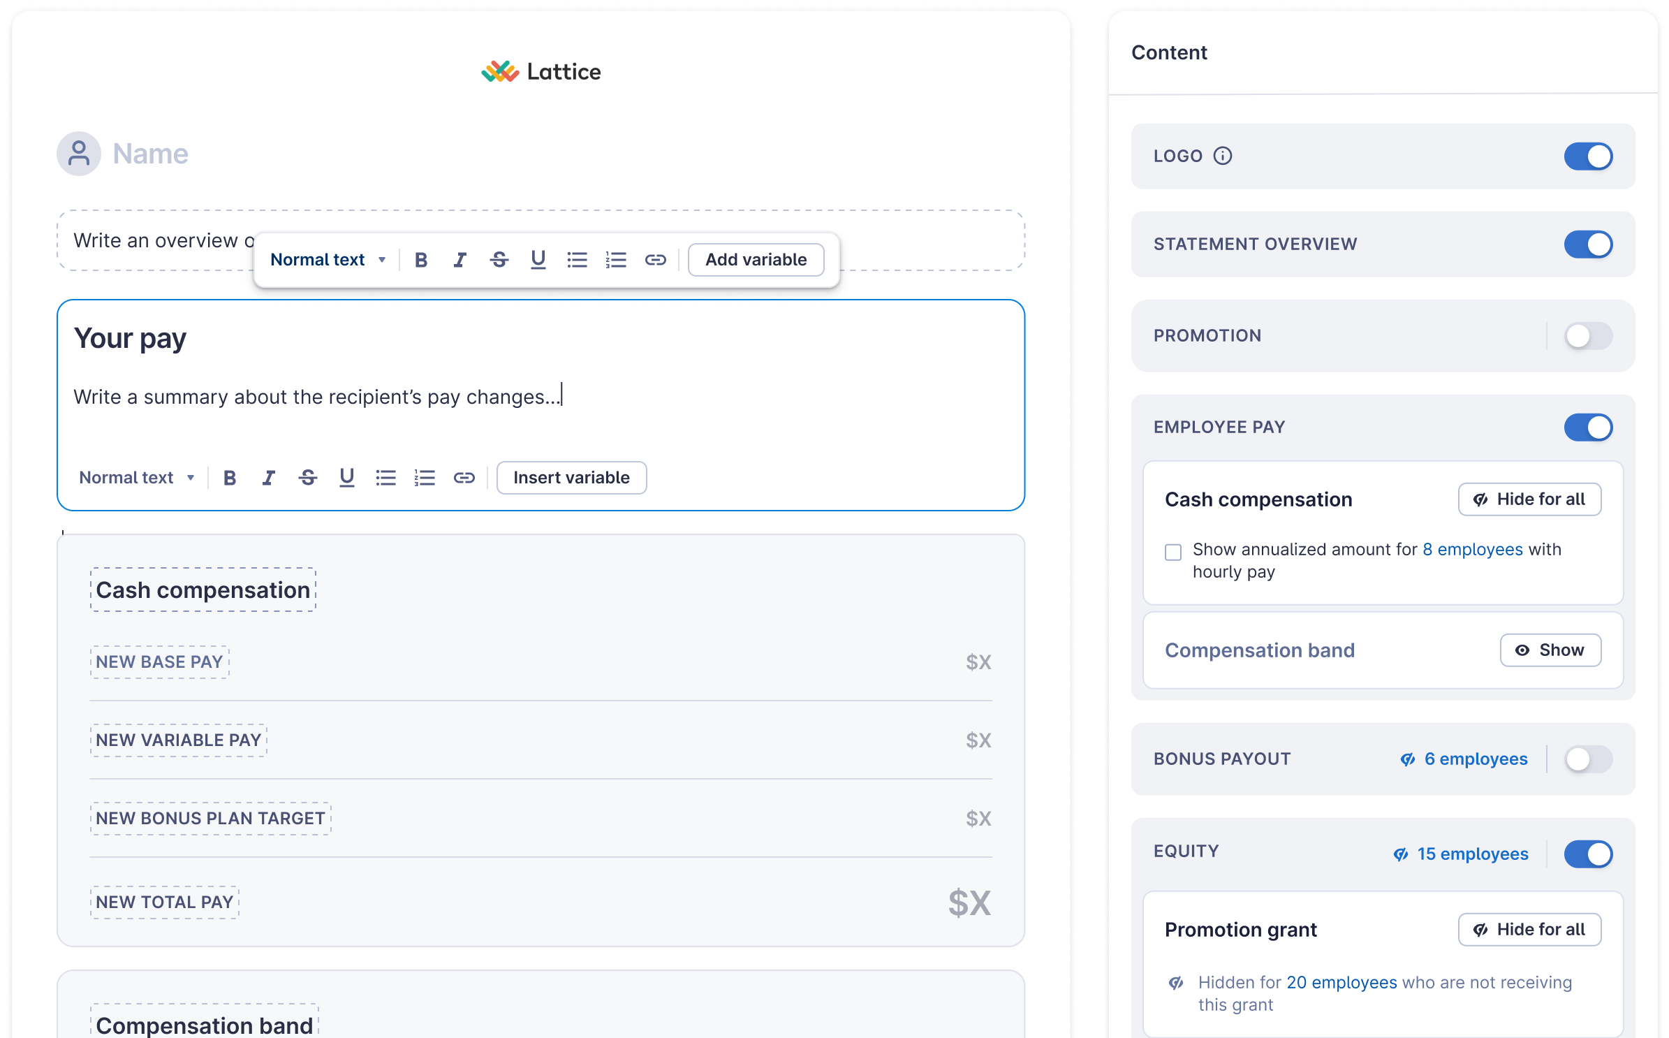
Task: Click the person avatar beside the Name field
Action: 79,153
